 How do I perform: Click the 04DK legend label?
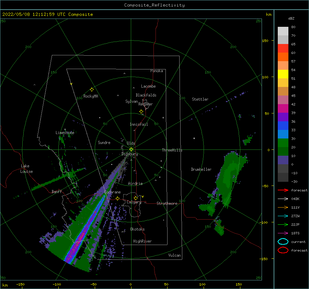click(295, 199)
